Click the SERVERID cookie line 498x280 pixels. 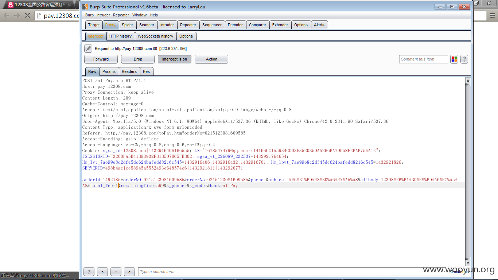point(163,168)
